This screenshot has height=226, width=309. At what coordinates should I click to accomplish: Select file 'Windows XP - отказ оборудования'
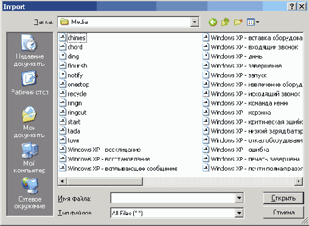click(252, 140)
